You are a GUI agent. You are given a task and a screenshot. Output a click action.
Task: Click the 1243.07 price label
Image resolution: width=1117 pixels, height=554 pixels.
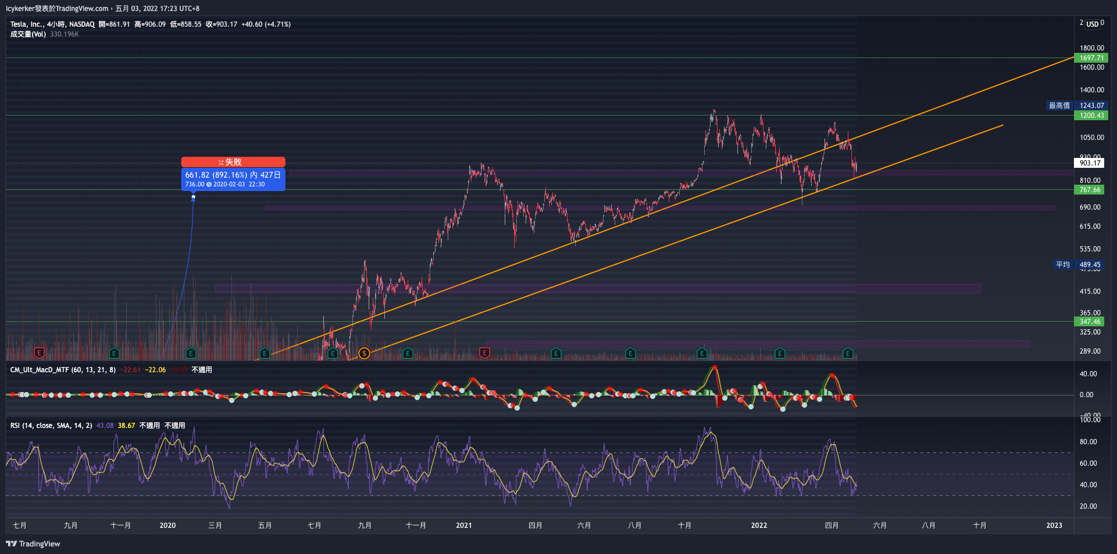click(x=1091, y=106)
